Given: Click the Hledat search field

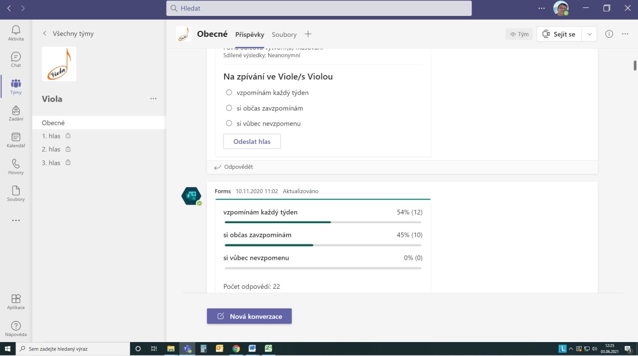Looking at the screenshot, I should click(319, 8).
